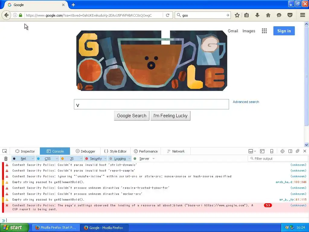
Task: Open the Downloads arrow icon
Action: coord(257,15)
